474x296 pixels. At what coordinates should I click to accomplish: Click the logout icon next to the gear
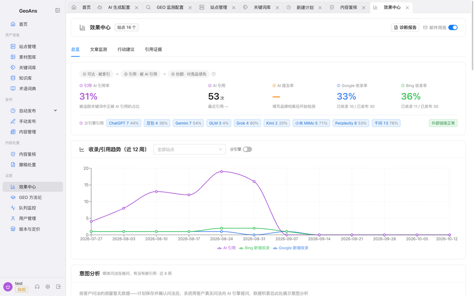58,287
